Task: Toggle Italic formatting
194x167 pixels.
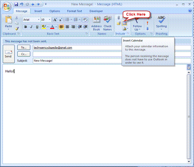Action: [31, 27]
